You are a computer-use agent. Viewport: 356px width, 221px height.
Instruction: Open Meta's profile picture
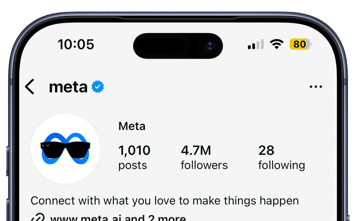point(65,149)
